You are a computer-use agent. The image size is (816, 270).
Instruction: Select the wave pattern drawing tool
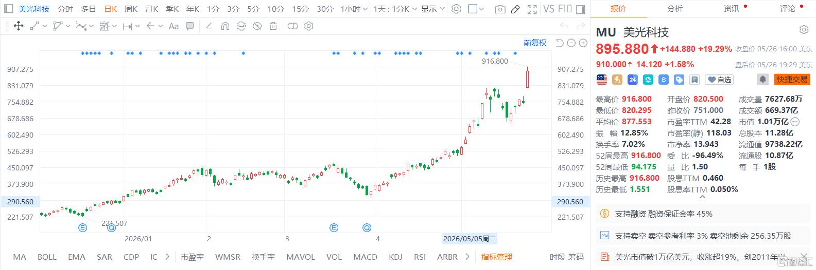[81, 26]
